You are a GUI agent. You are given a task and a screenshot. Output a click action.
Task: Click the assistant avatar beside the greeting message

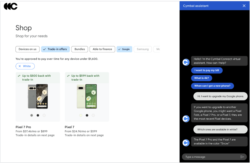pyautogui.click(x=186, y=62)
